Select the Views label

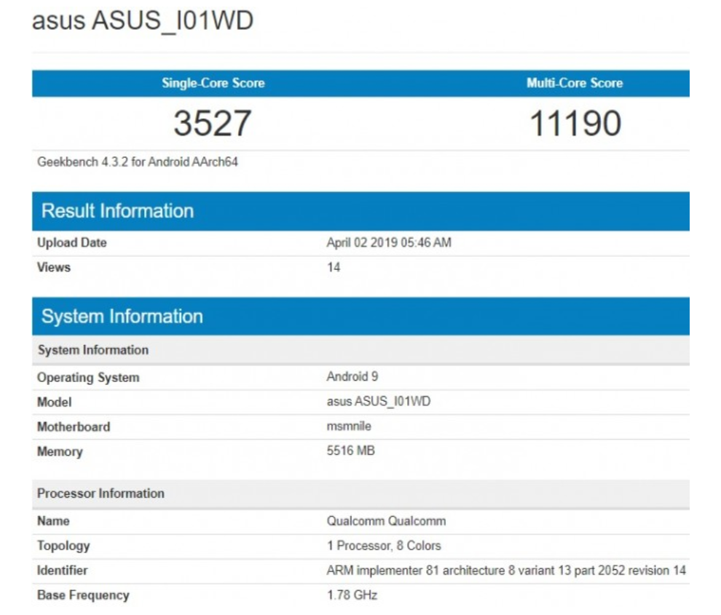pyautogui.click(x=54, y=267)
